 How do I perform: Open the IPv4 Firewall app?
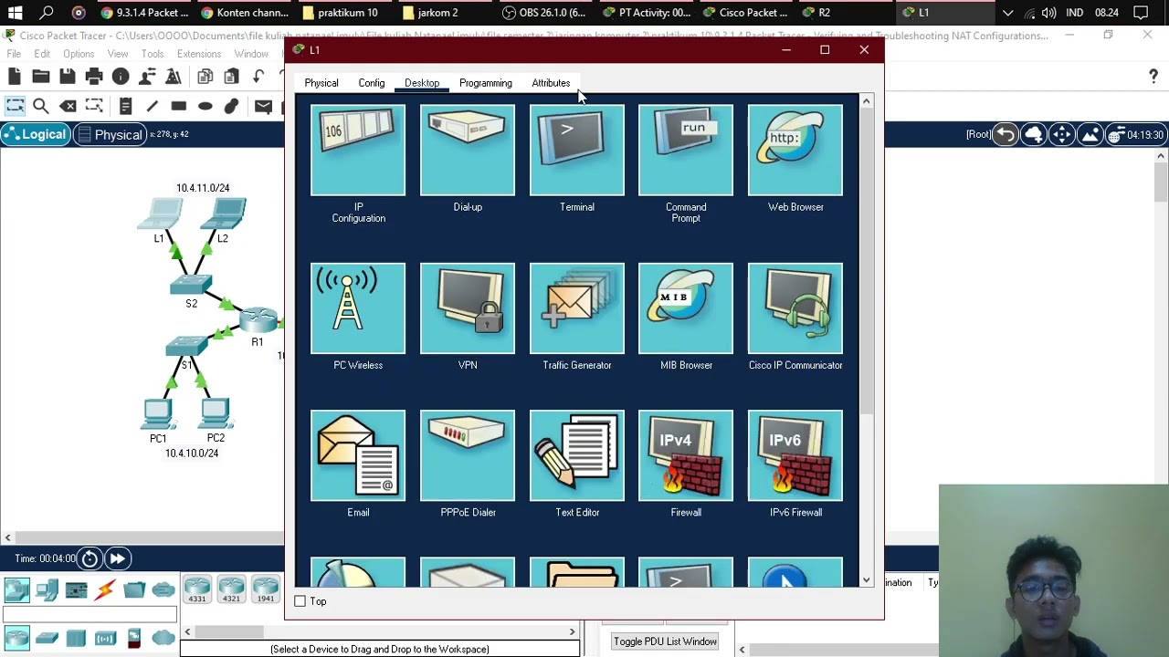coord(686,455)
